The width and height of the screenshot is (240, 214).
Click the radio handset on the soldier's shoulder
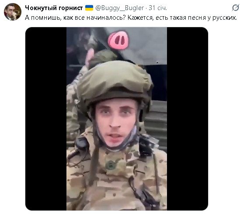pyautogui.click(x=81, y=143)
